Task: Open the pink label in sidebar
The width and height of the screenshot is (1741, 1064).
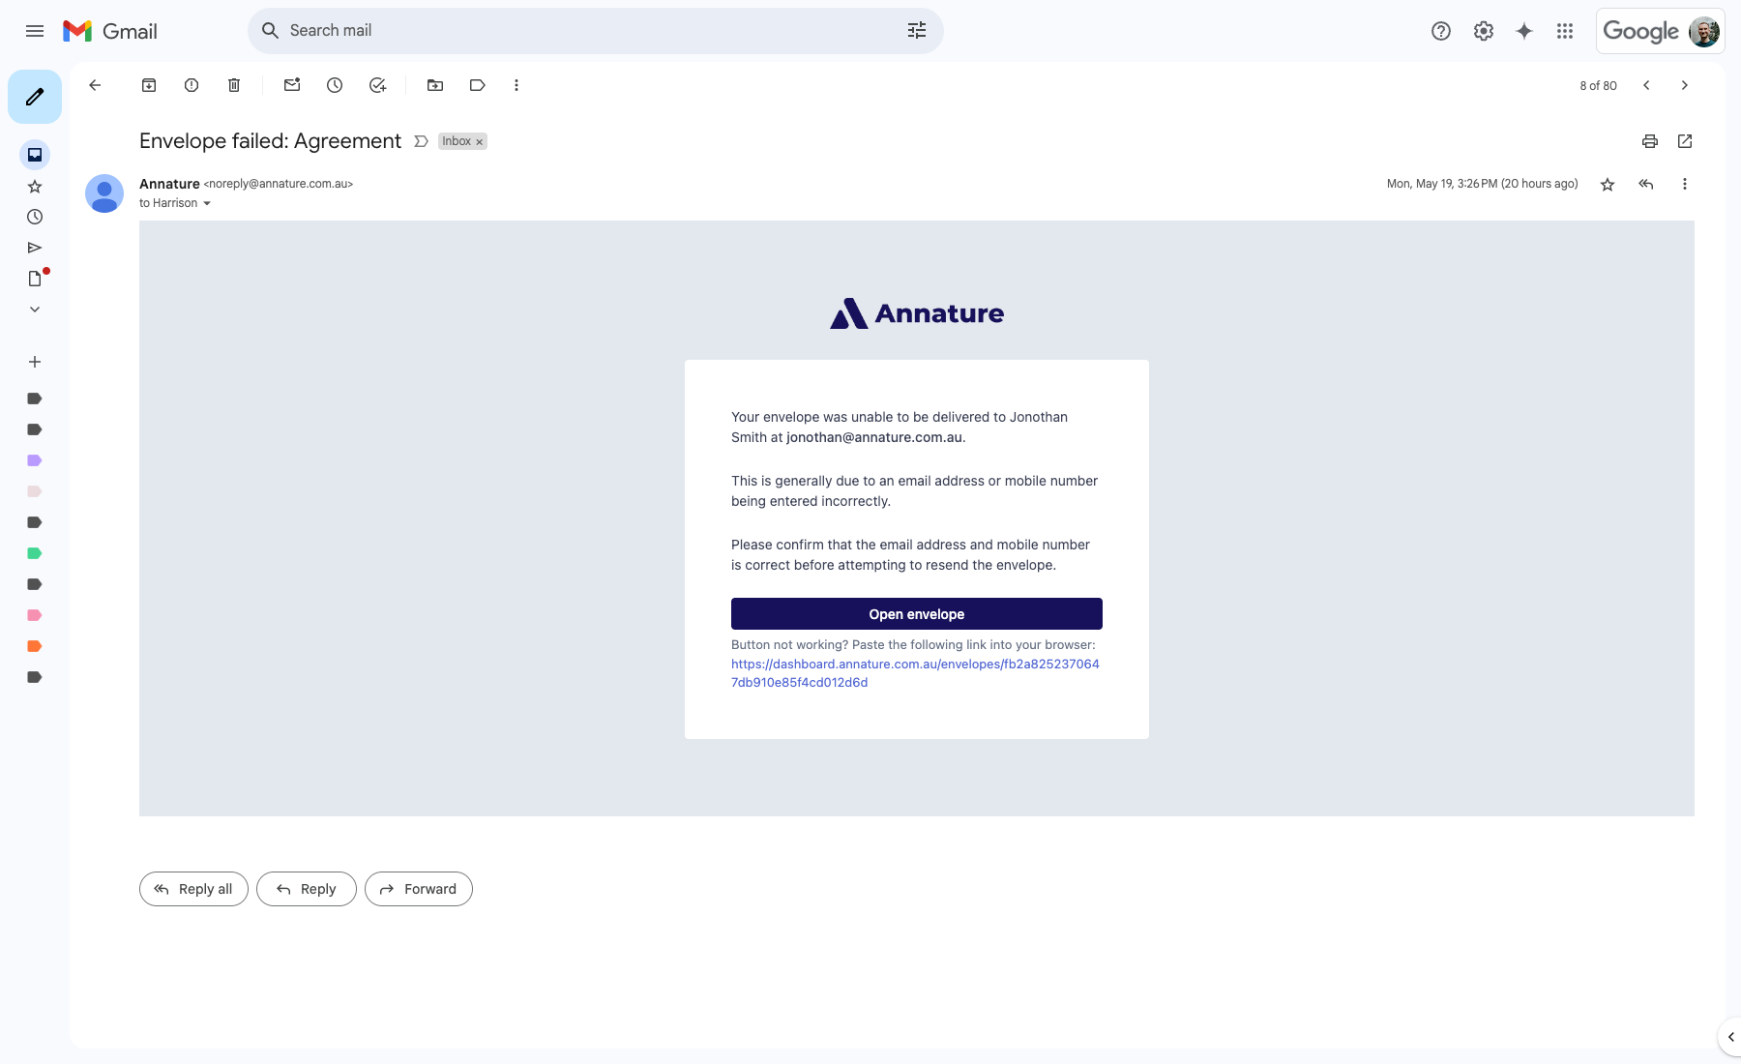Action: pyautogui.click(x=35, y=615)
